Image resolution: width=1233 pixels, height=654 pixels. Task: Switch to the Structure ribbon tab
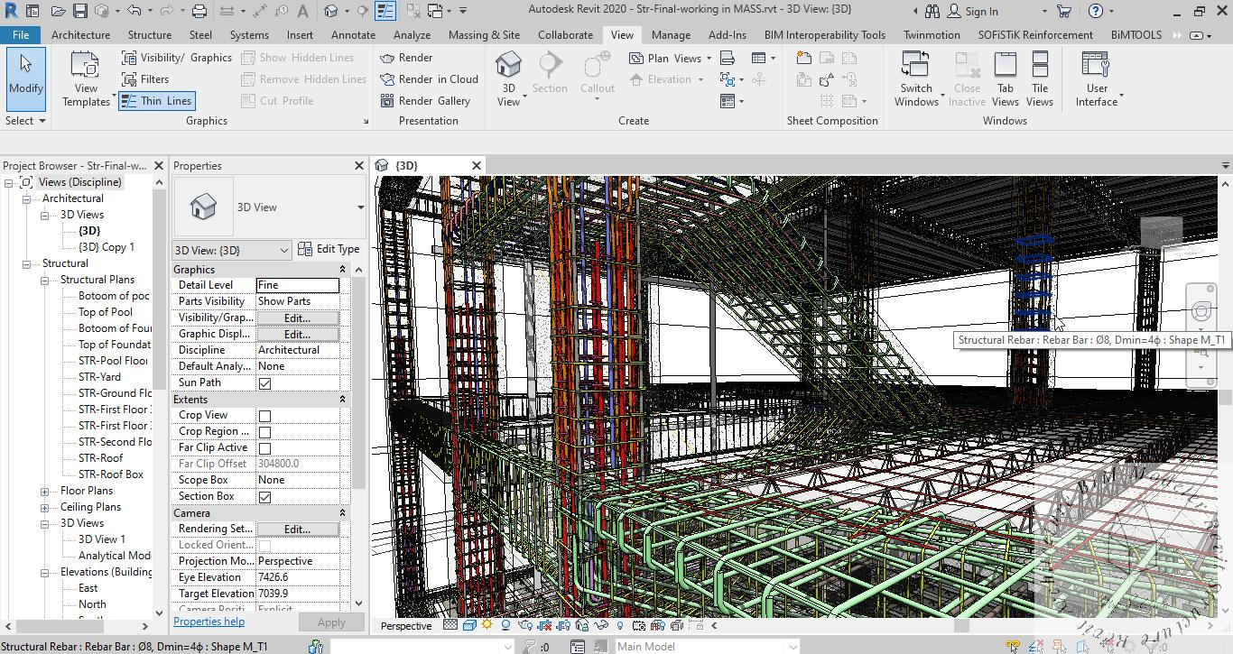click(x=150, y=34)
